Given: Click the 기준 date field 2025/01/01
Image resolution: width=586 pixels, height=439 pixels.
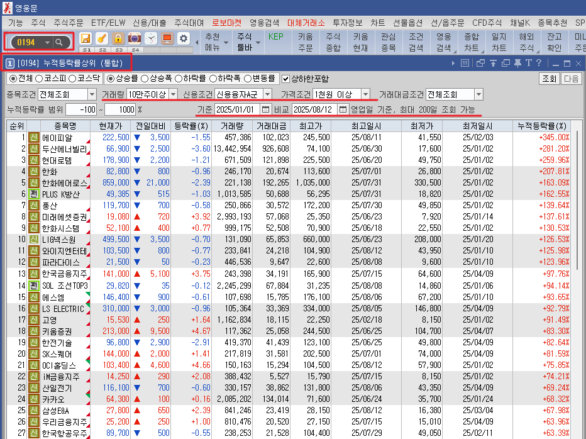Looking at the screenshot, I should click(238, 109).
